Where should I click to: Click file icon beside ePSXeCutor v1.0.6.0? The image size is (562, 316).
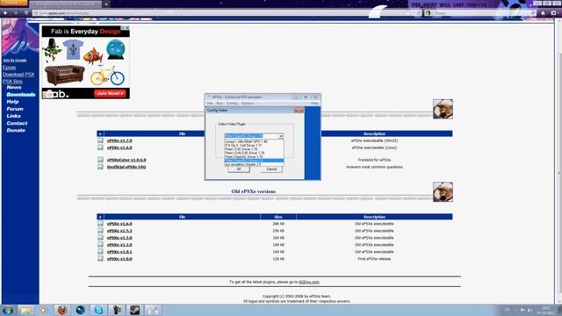coord(100,160)
